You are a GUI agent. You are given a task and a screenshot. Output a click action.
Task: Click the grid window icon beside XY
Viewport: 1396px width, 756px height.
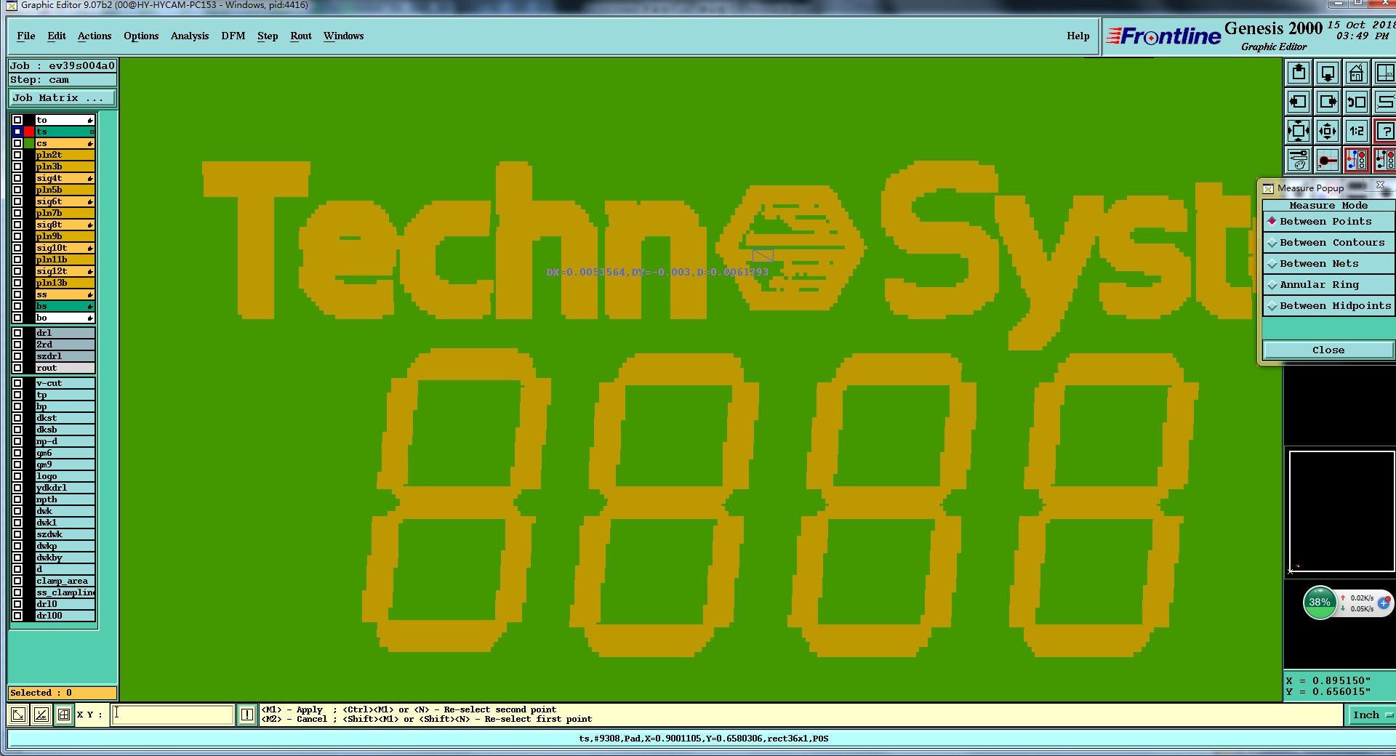click(x=64, y=715)
